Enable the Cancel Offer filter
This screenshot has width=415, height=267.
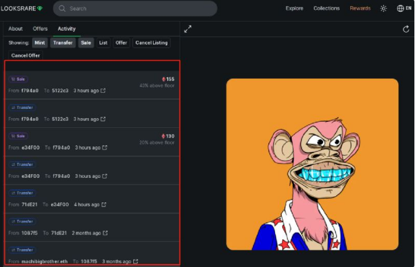[x=25, y=55]
